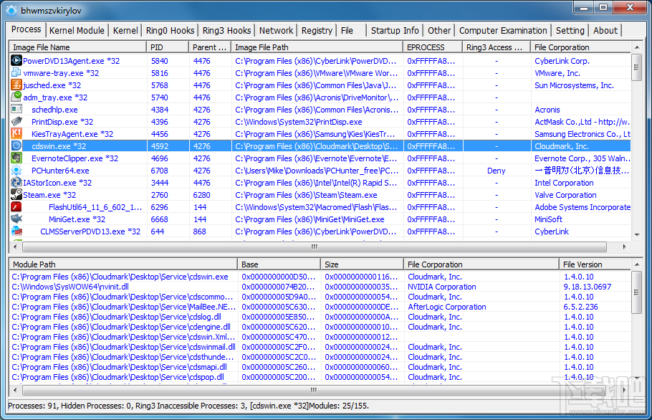Viewport: 652px width, 420px height.
Task: Open the Startup Info tab
Action: point(395,30)
